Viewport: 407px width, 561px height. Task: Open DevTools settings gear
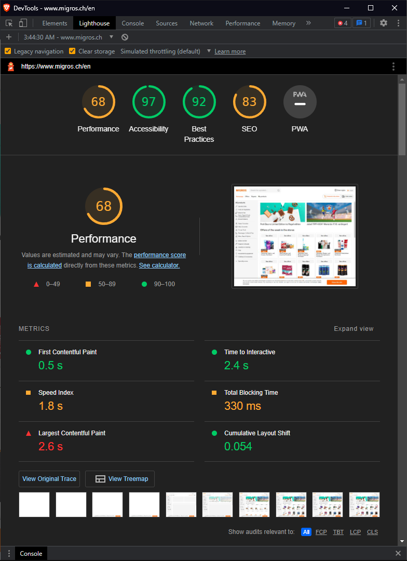384,23
